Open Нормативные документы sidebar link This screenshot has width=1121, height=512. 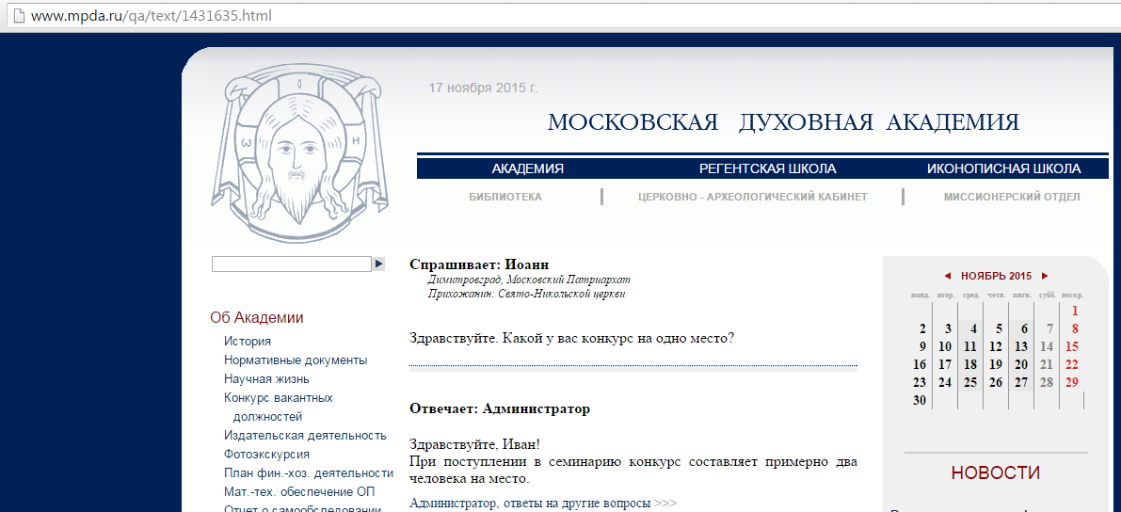[x=296, y=360]
